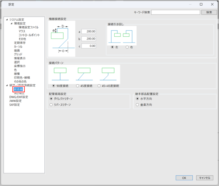Select 垂直方向 for joint part placement
Screen dimensions: 219x186
point(138,104)
